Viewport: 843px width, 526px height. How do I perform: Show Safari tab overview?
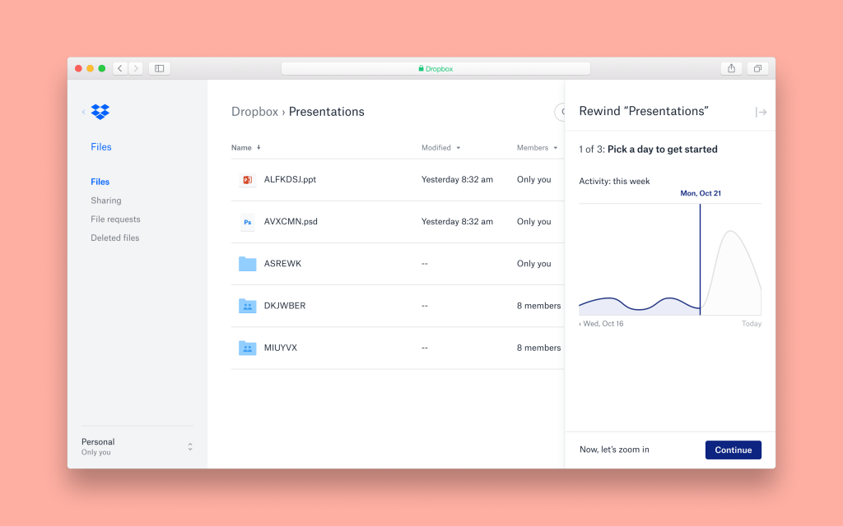[757, 68]
